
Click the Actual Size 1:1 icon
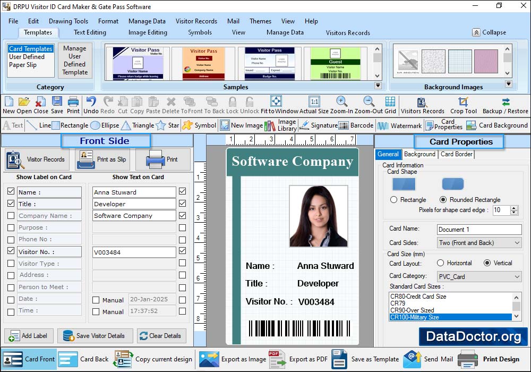pos(314,102)
